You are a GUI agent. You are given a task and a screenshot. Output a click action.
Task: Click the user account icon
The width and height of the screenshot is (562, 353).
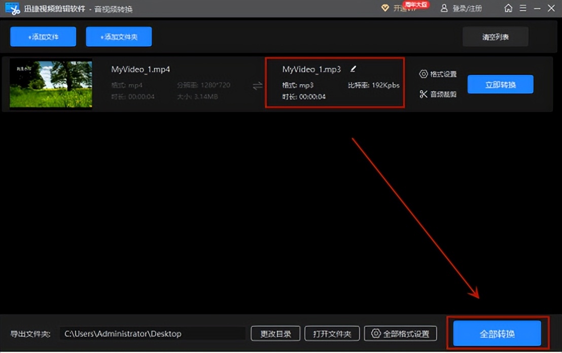tap(444, 8)
